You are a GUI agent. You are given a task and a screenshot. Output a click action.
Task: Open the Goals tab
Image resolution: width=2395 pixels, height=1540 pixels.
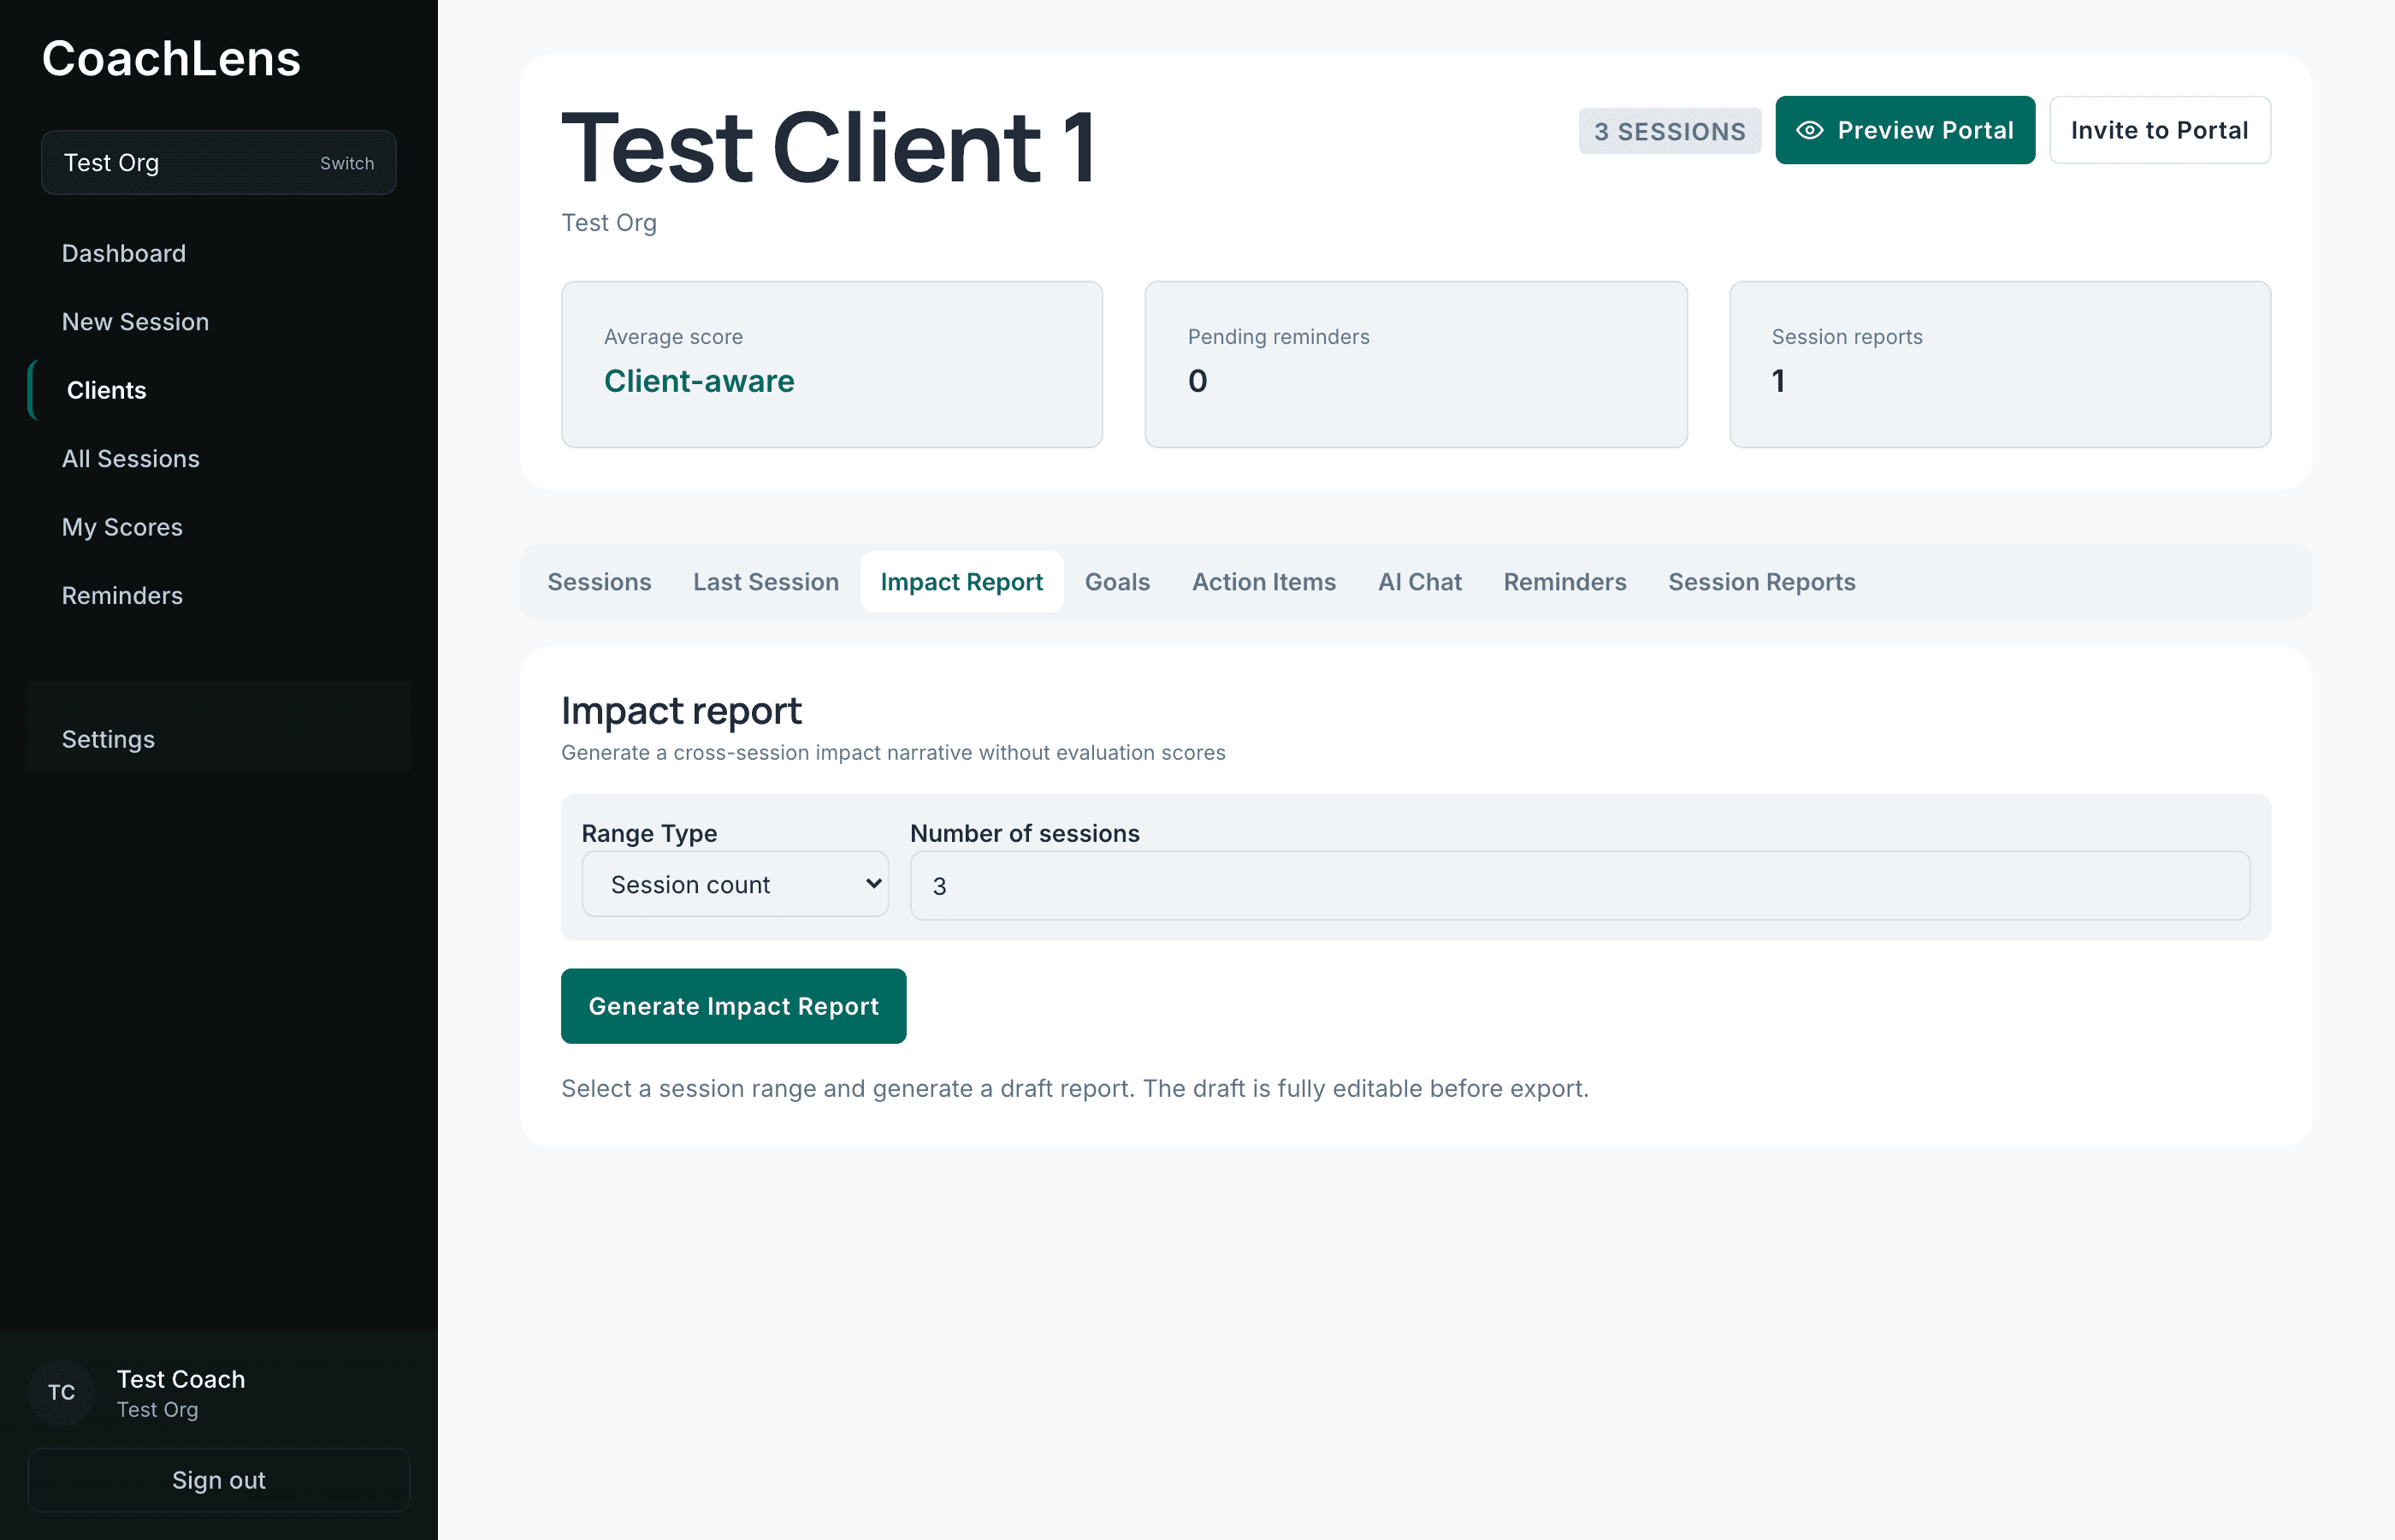coord(1116,582)
